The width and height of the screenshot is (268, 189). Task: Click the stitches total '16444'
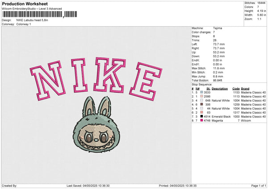pos(261,3)
